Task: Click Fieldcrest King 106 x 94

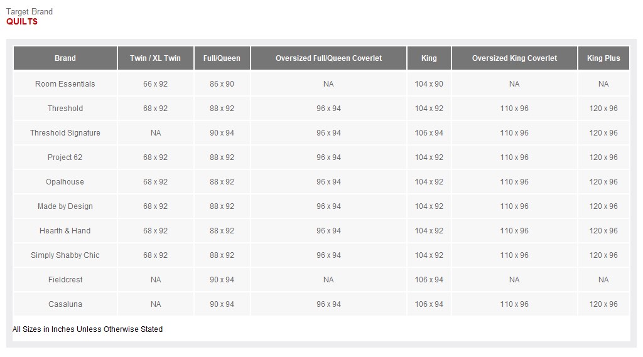Action: (429, 280)
